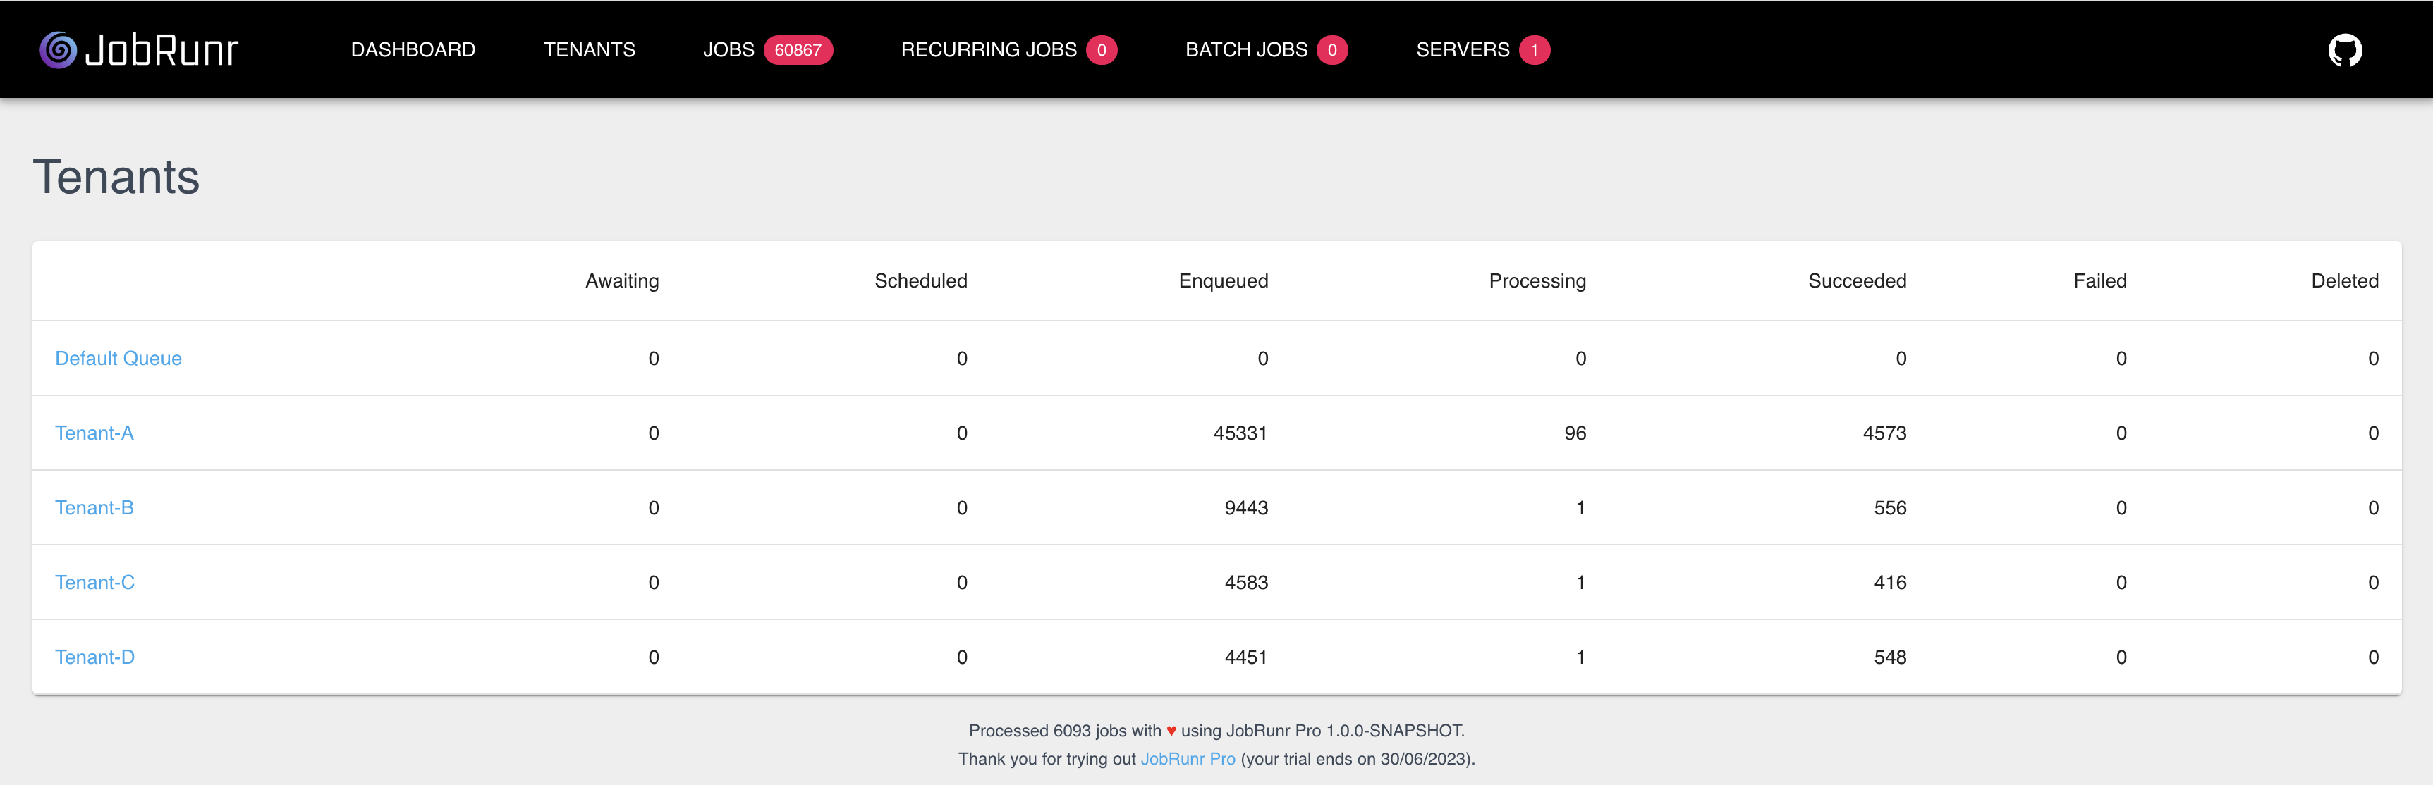Open the Jobs menu item
This screenshot has width=2433, height=785.
[x=728, y=50]
